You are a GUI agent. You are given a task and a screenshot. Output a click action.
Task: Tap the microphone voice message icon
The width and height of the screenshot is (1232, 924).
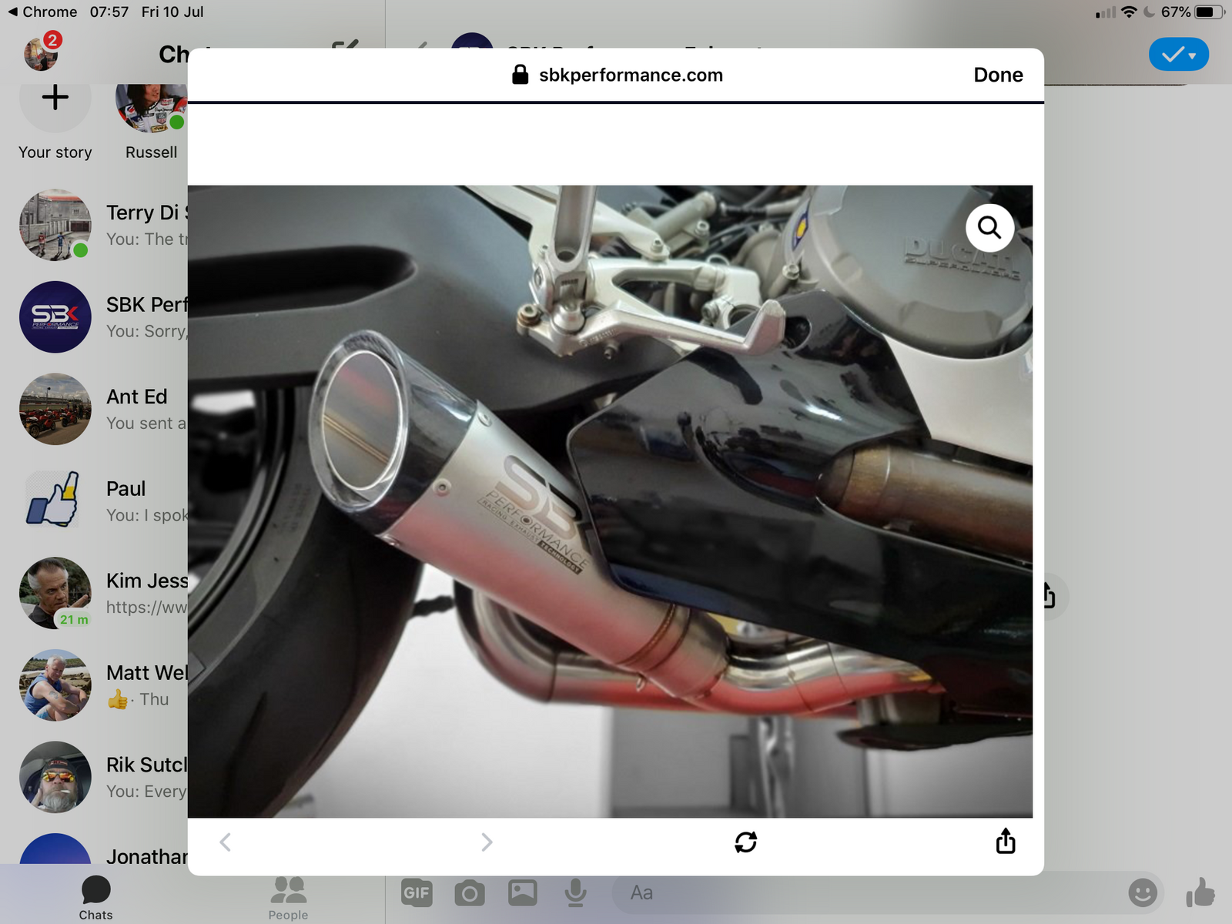click(575, 893)
